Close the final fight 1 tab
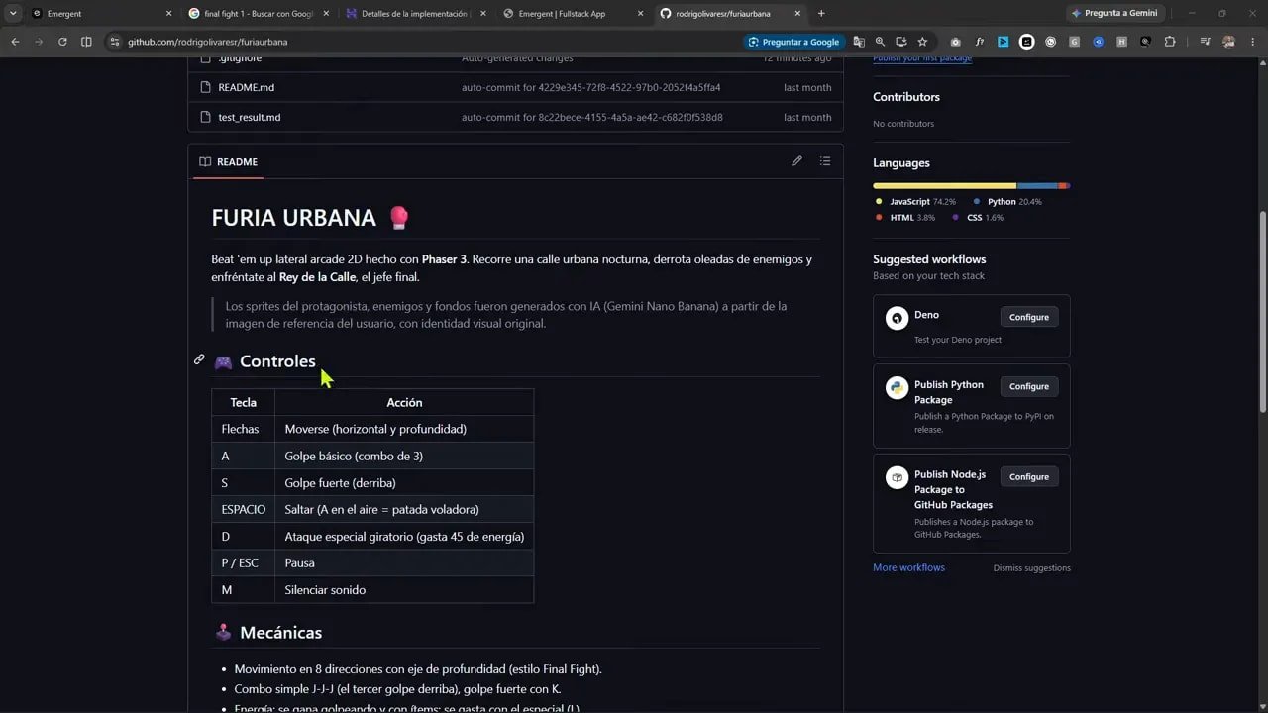The image size is (1268, 713). (326, 14)
